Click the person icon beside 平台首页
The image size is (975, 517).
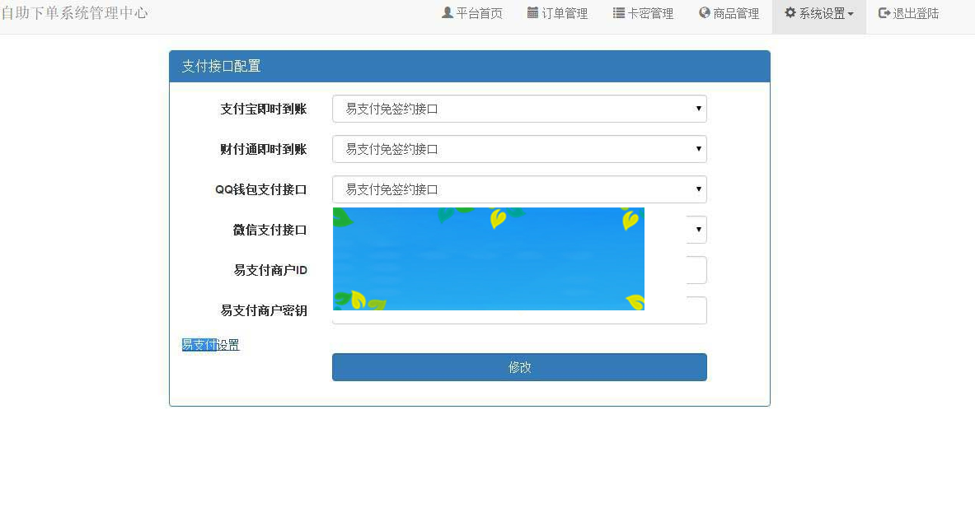click(x=446, y=12)
